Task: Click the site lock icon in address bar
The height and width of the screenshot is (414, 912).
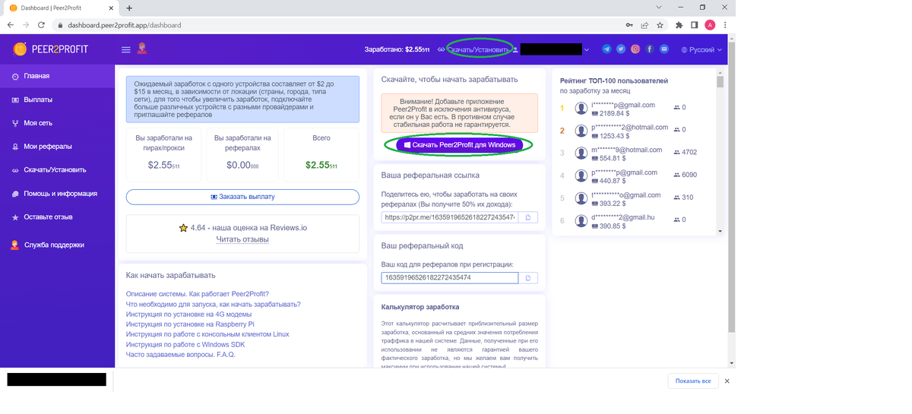Action: click(x=62, y=24)
